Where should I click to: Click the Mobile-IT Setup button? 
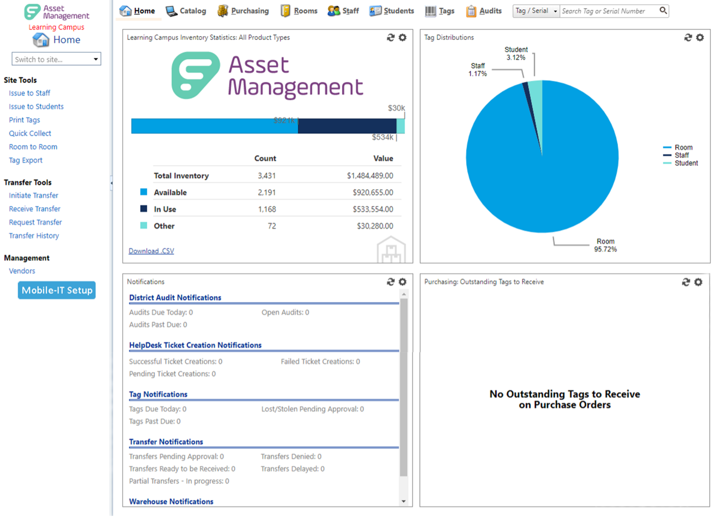[57, 290]
